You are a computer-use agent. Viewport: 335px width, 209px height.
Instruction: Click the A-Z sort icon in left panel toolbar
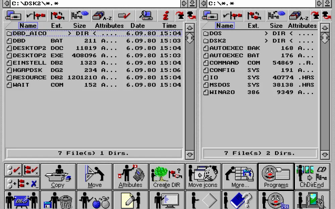coord(102,16)
